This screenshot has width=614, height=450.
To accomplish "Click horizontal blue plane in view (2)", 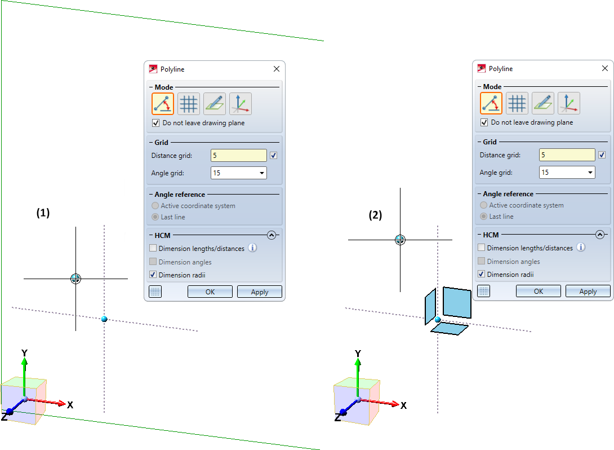I will point(450,329).
